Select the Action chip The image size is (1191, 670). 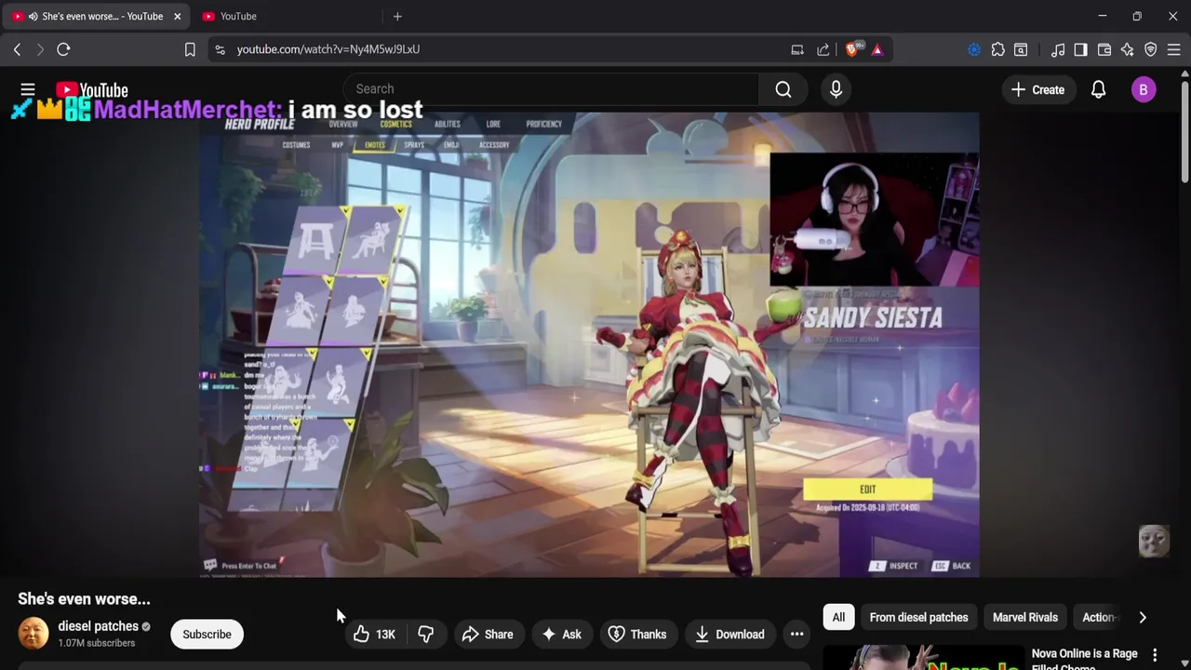1099,617
